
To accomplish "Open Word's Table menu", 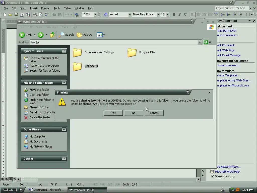I will point(67,8).
